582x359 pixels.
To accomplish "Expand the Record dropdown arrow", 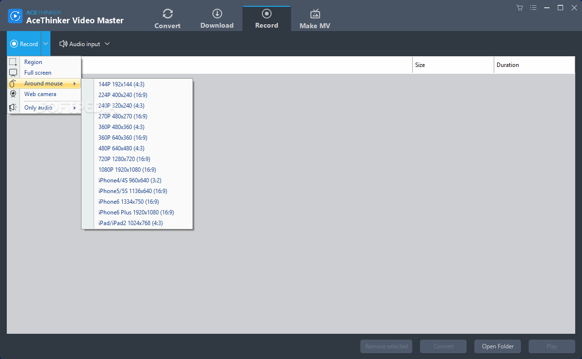I will [46, 44].
